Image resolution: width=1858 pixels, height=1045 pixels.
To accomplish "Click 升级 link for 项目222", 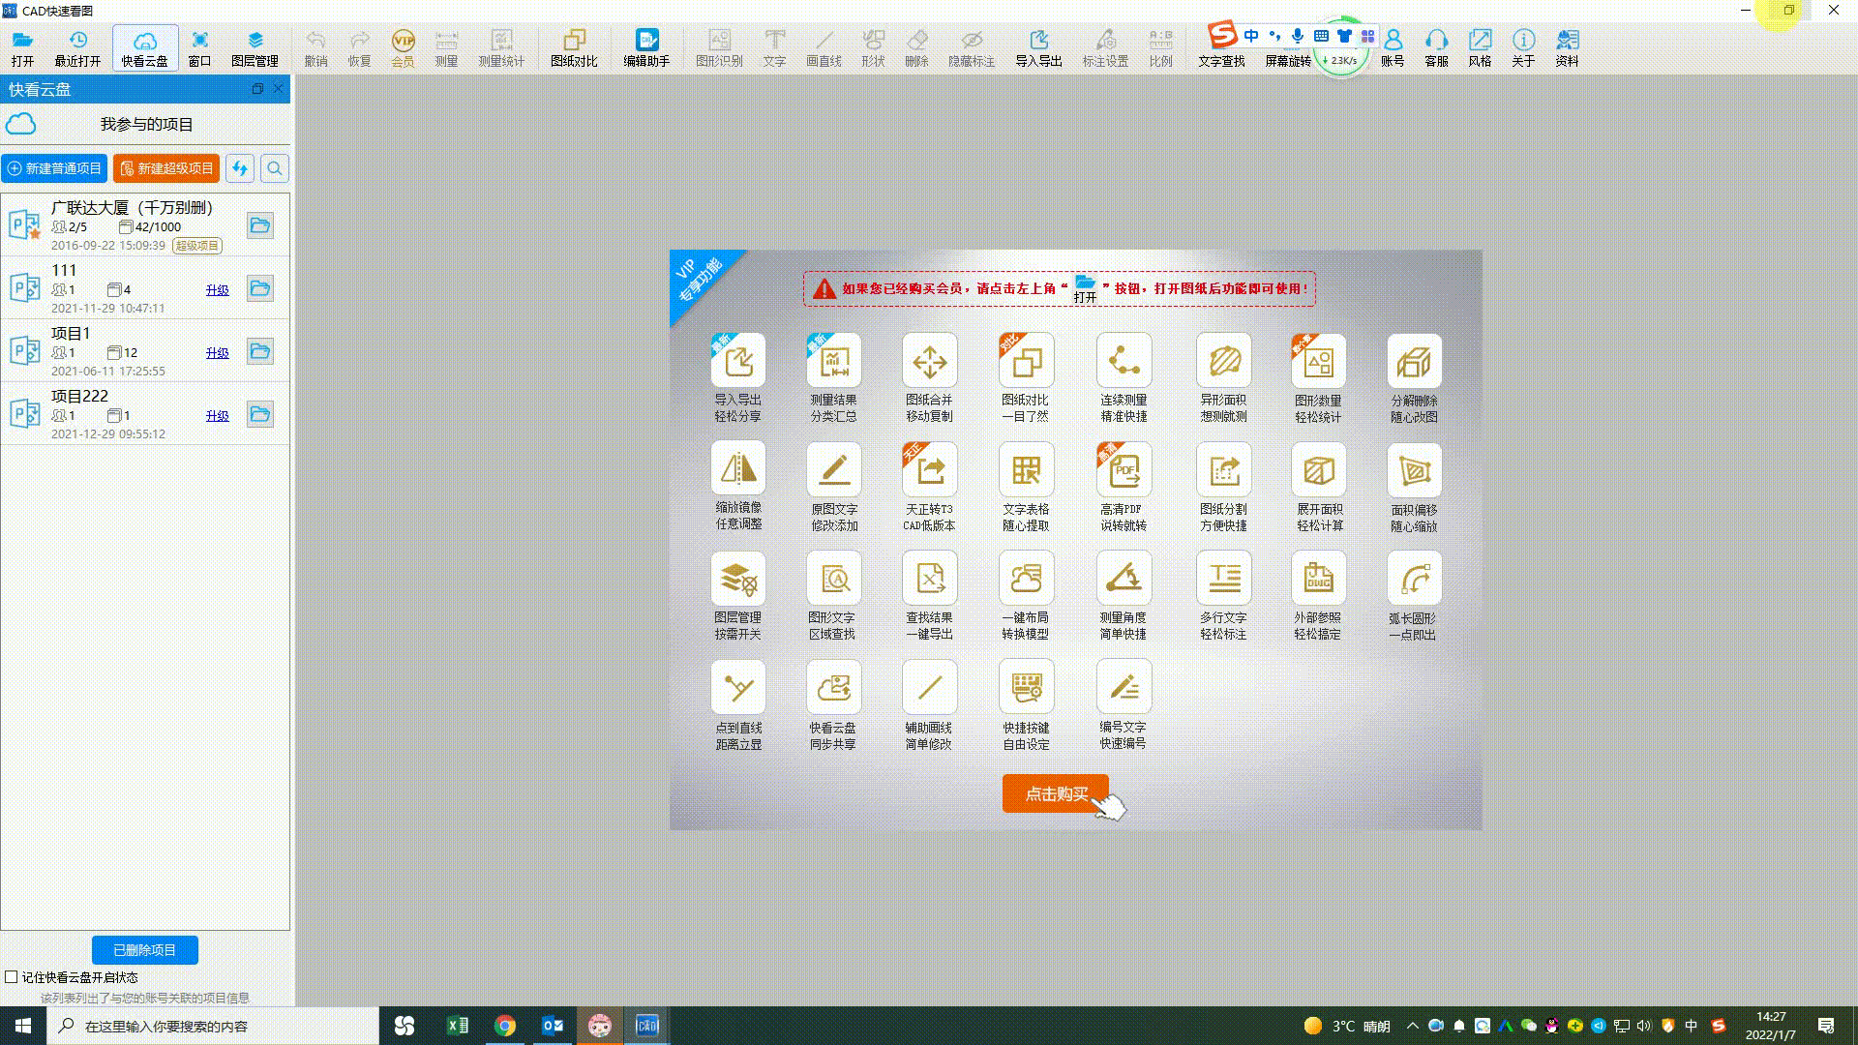I will point(218,415).
